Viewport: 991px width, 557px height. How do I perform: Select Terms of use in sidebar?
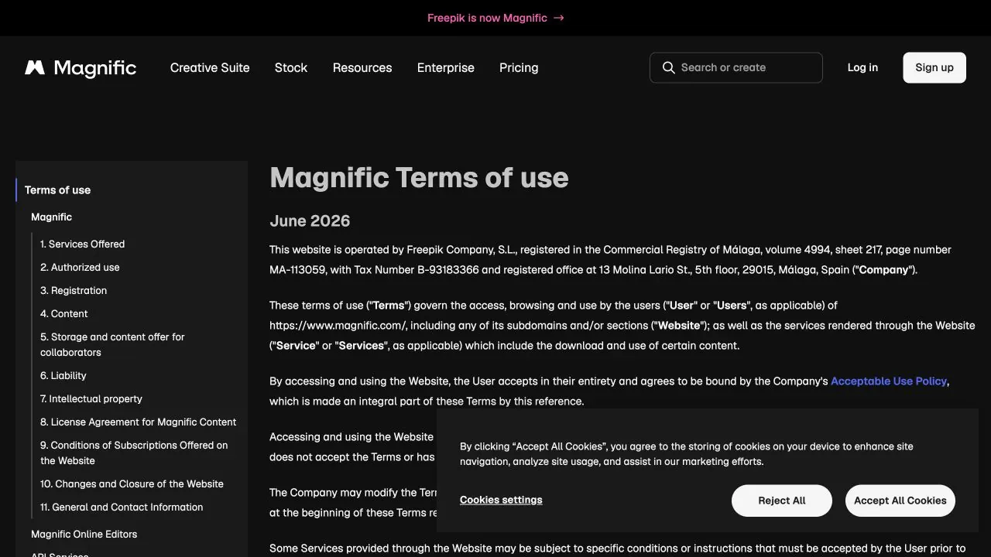[x=57, y=190]
